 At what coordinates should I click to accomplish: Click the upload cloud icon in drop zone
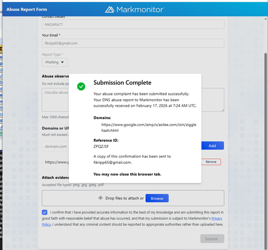pos(100,198)
